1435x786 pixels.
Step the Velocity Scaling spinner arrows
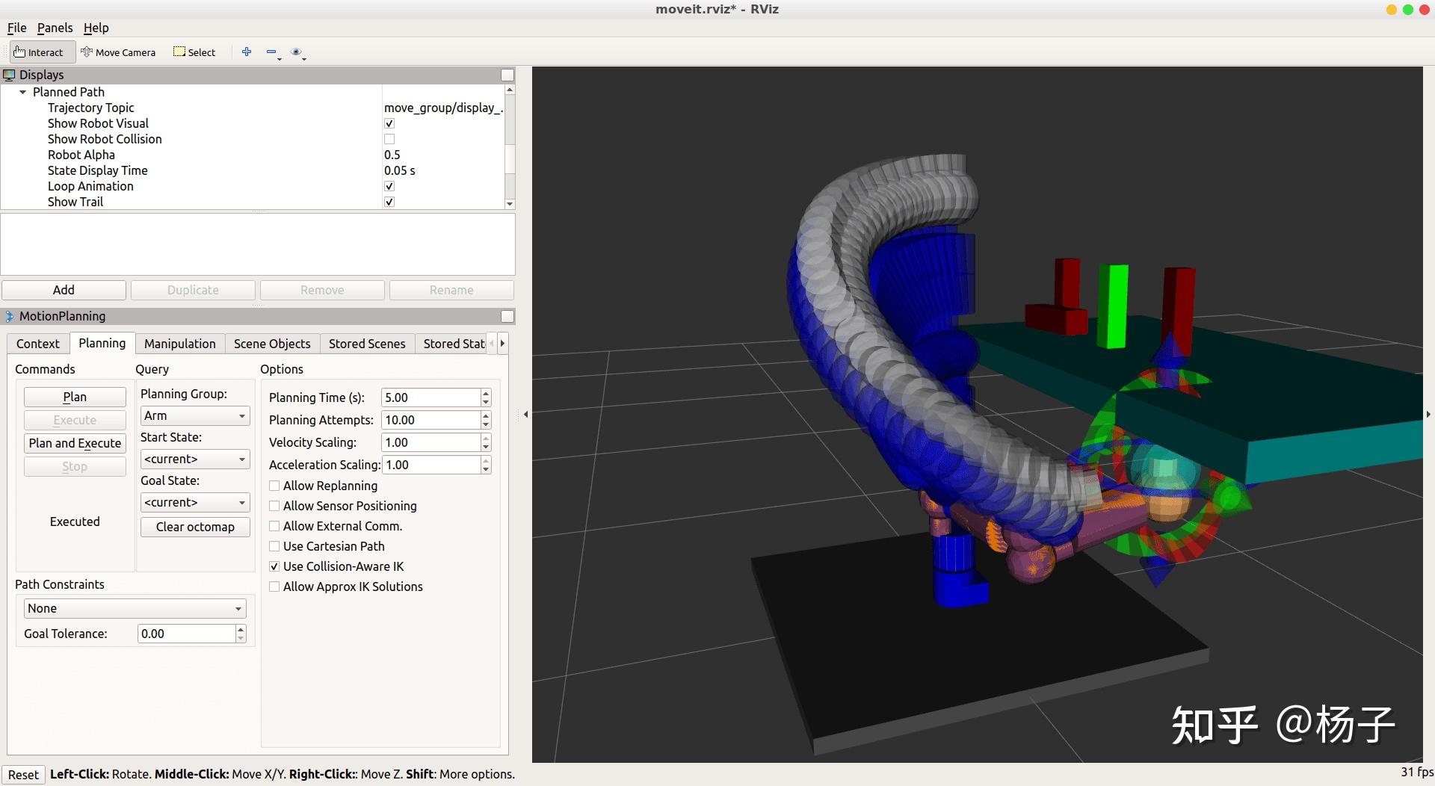pos(486,442)
